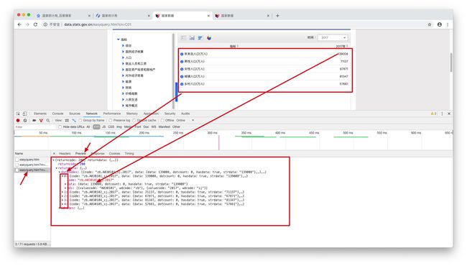Image resolution: width=467 pixels, height=266 pixels.
Task: Toggle the DevTools device toolbar icon
Action: tap(24, 114)
